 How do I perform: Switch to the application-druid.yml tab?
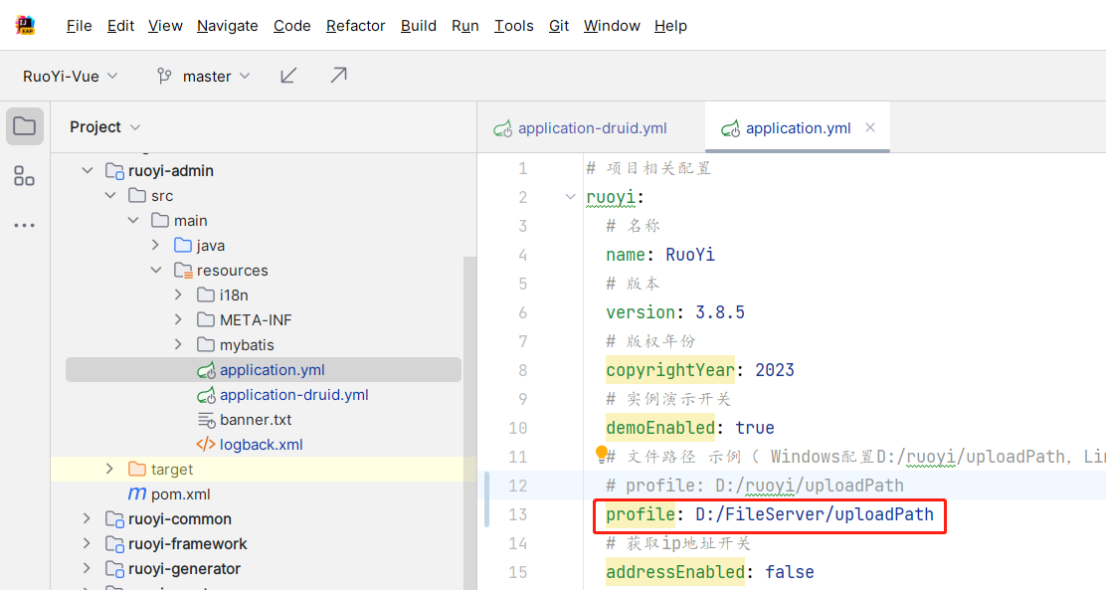pyautogui.click(x=592, y=128)
